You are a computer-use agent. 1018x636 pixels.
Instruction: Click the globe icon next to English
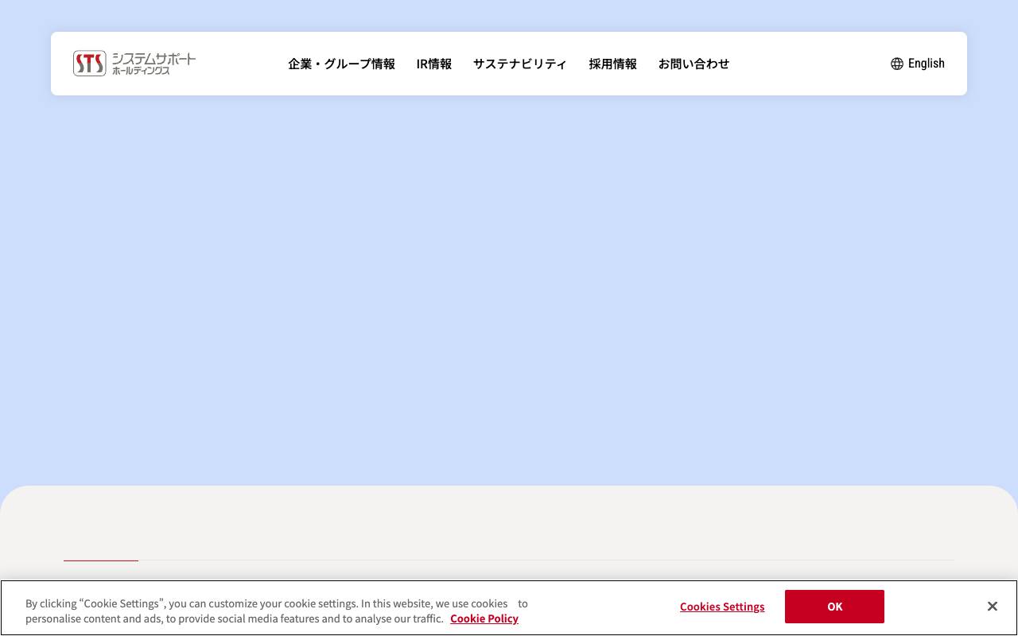pyautogui.click(x=897, y=64)
